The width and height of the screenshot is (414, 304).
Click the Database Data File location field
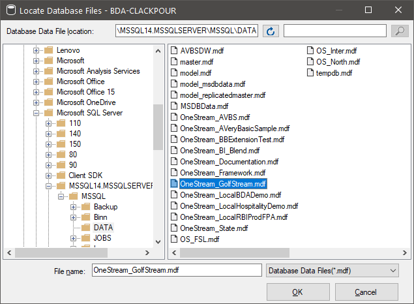pyautogui.click(x=186, y=31)
